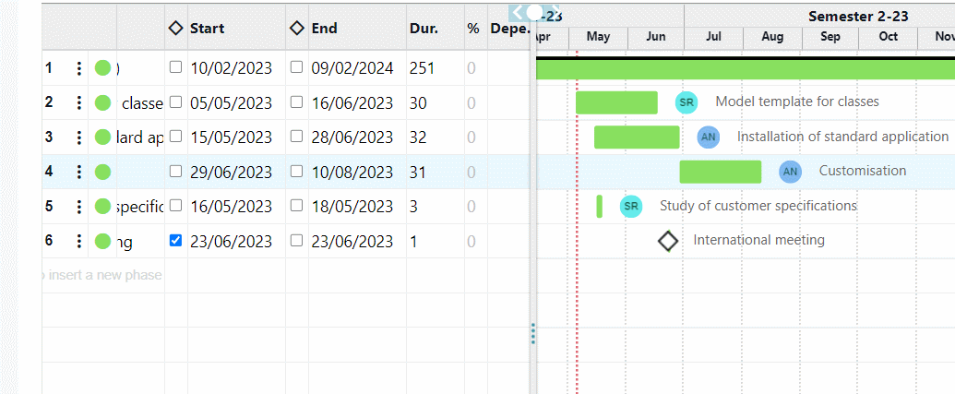The image size is (955, 394).
Task: Open the three-dot menu for row 1
Action: pyautogui.click(x=79, y=68)
